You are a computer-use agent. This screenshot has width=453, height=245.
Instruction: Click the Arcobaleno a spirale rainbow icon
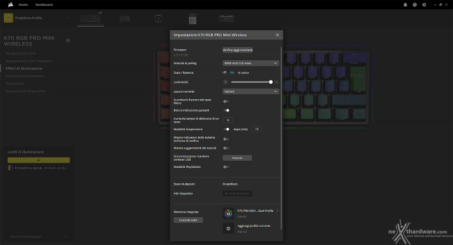click(10, 168)
